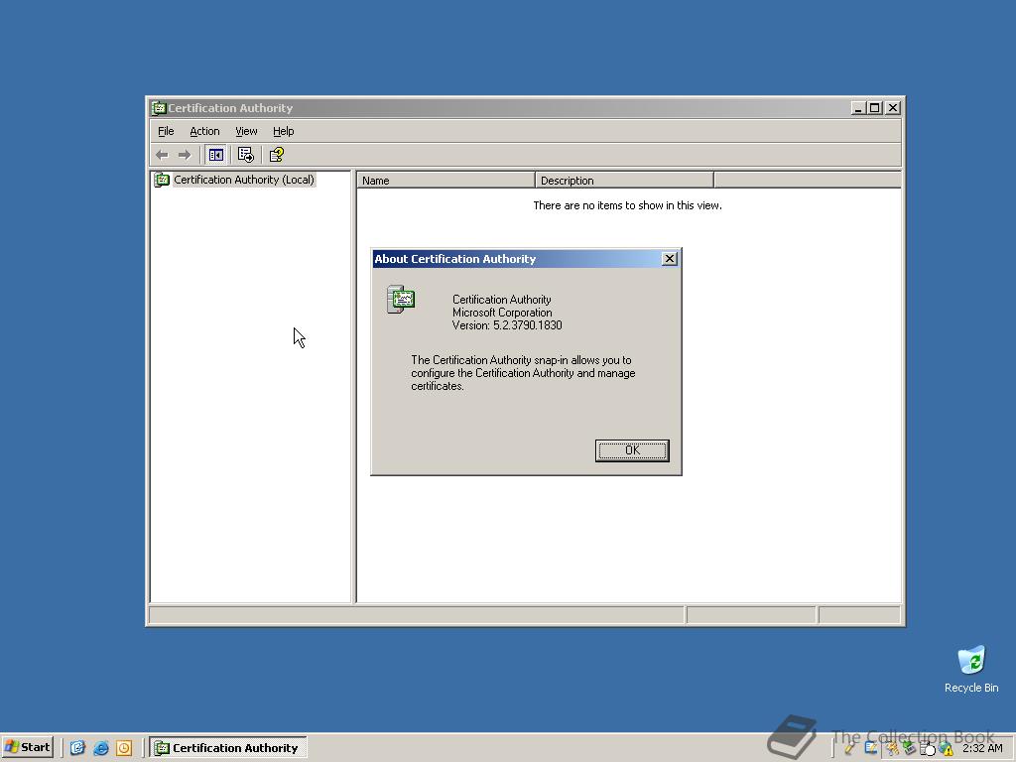This screenshot has height=762, width=1016.
Task: Click the network warning globe tray icon
Action: pyautogui.click(x=946, y=749)
